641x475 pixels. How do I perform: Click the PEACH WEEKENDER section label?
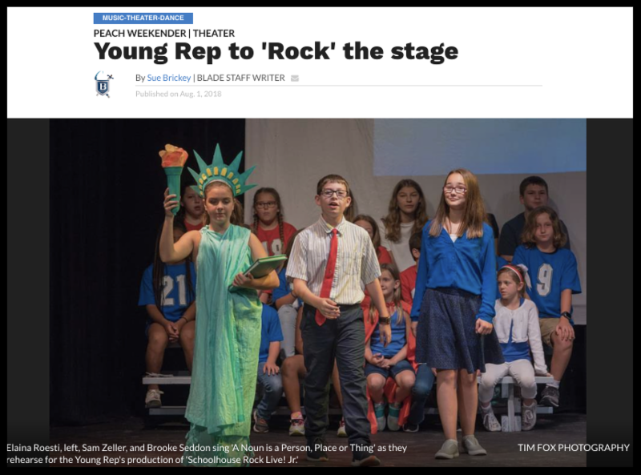[139, 33]
